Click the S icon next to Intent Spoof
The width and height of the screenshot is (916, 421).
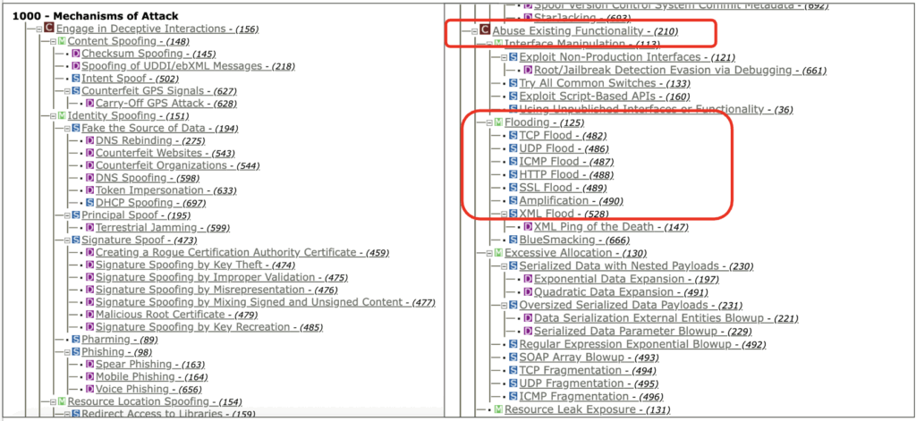pos(76,79)
